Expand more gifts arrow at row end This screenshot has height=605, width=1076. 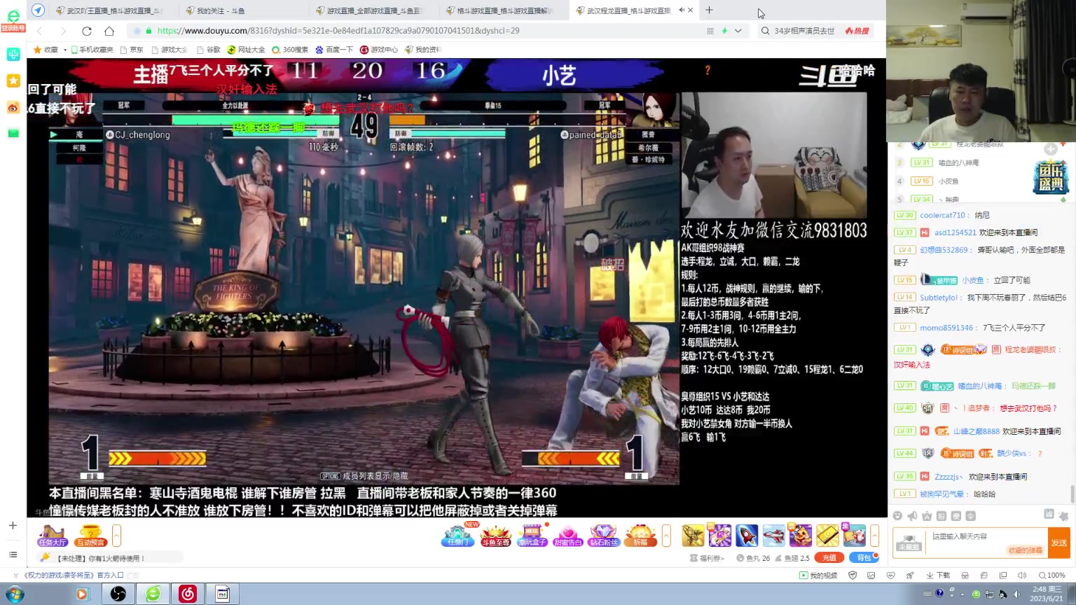click(874, 536)
